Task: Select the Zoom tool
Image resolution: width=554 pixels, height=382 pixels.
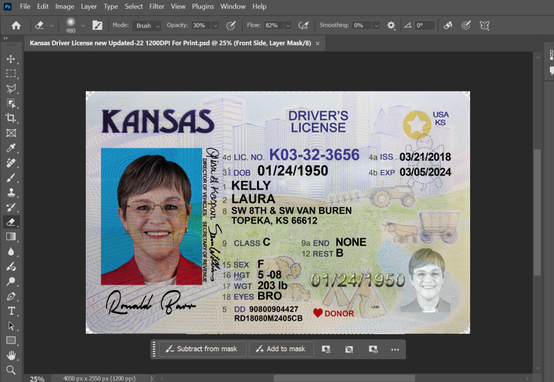Action: click(x=11, y=370)
